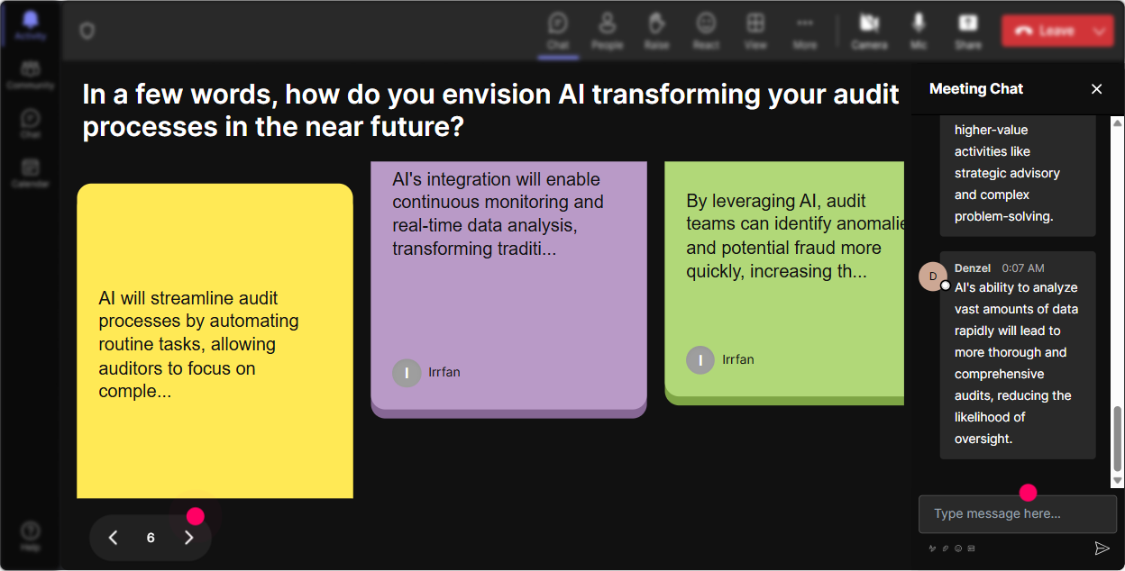Start sharing with the Share button
The width and height of the screenshot is (1125, 571).
point(968,31)
